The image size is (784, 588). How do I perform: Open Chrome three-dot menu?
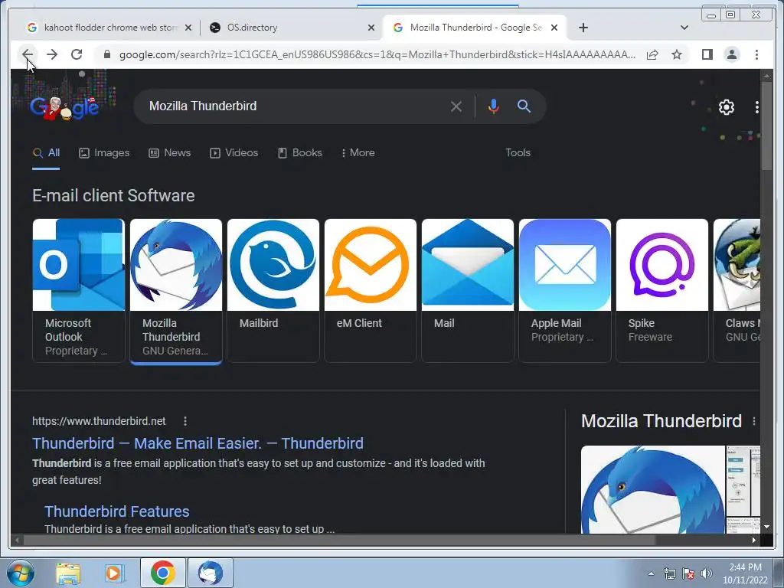(756, 54)
